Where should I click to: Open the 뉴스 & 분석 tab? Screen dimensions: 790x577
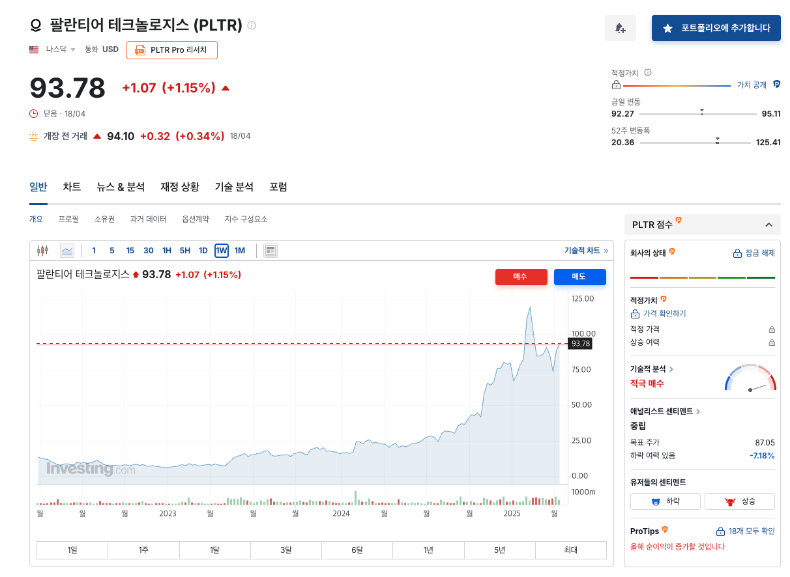(x=121, y=187)
